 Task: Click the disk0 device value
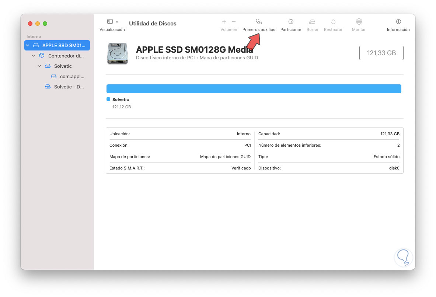click(x=394, y=168)
